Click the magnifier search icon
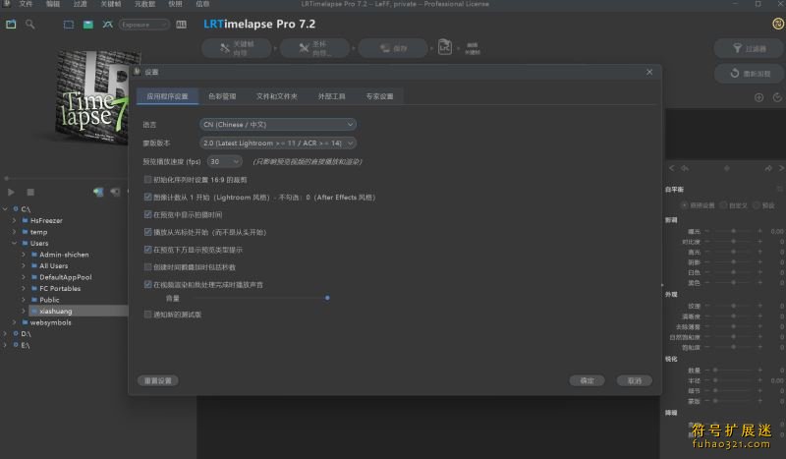The height and width of the screenshot is (459, 786). point(30,24)
